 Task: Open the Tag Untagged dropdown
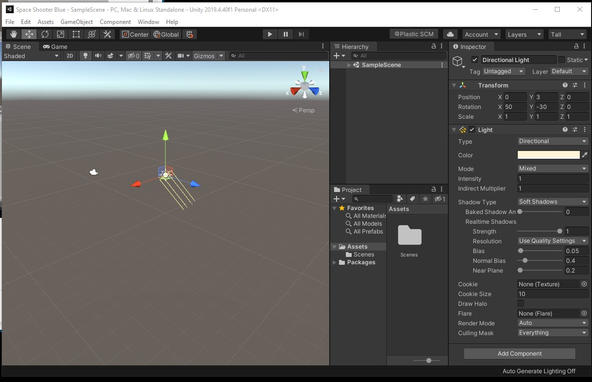[x=504, y=71]
